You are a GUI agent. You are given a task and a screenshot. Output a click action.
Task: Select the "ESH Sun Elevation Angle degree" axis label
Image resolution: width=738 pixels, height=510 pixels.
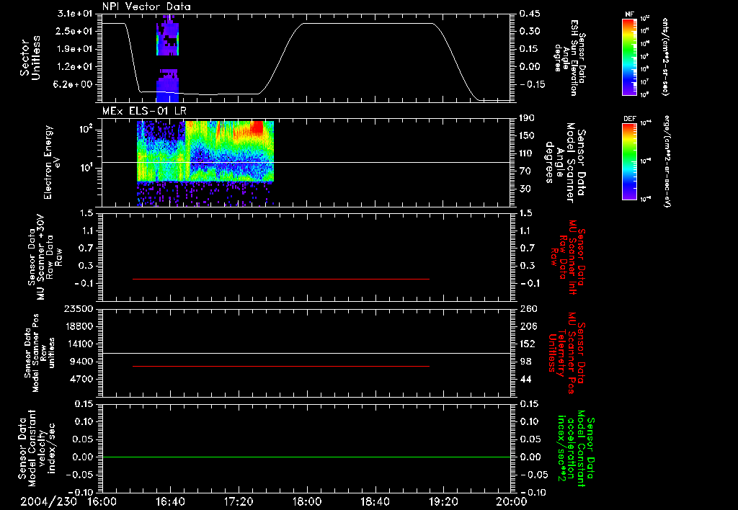click(x=569, y=58)
